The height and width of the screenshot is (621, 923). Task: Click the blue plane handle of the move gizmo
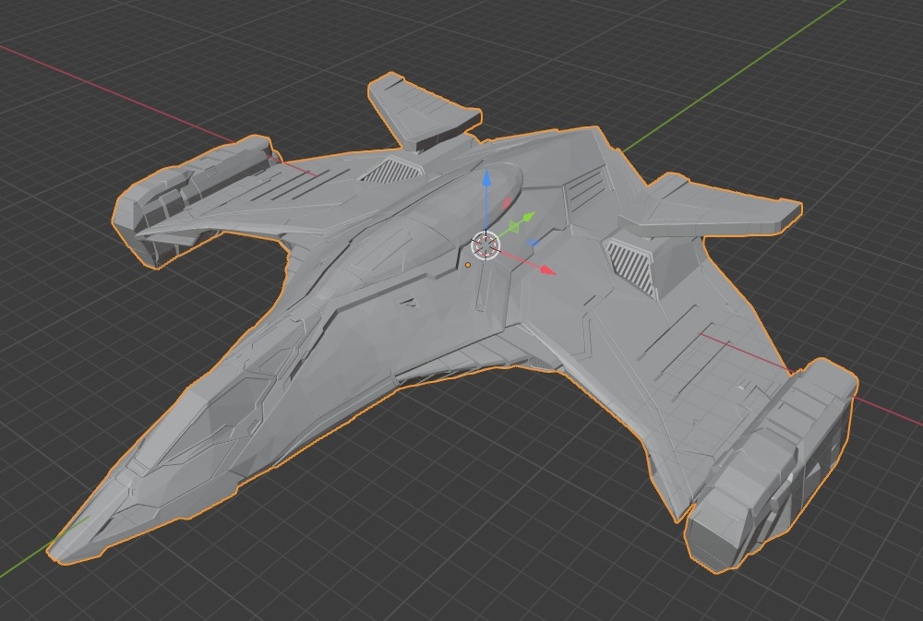tap(533, 242)
